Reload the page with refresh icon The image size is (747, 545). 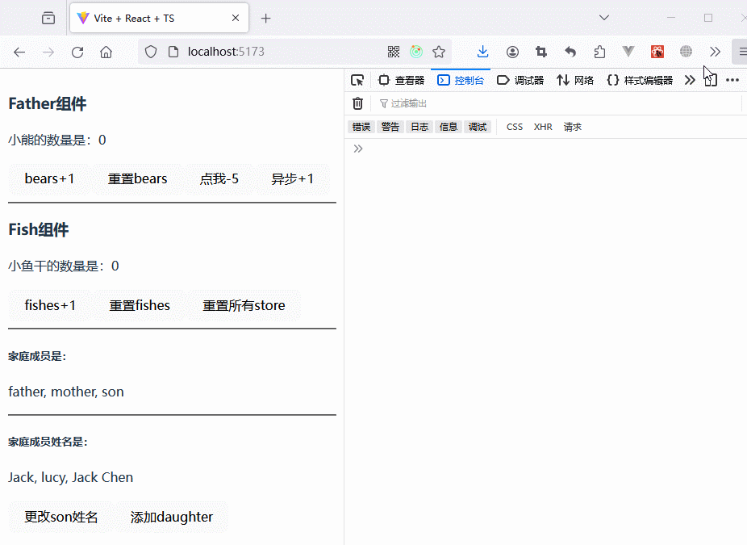77,52
